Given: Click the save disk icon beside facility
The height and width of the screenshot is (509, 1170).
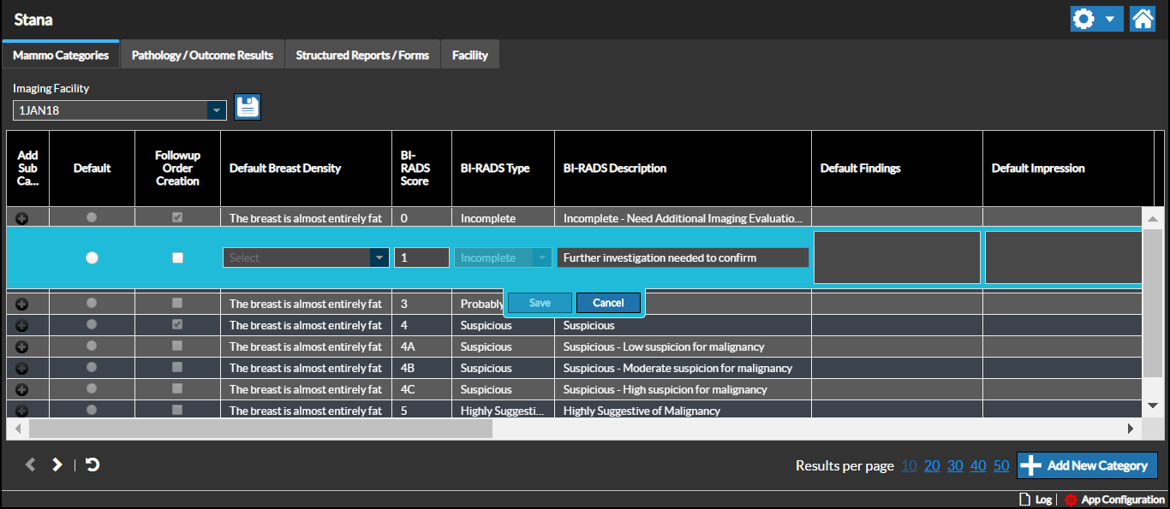Looking at the screenshot, I should click(248, 108).
